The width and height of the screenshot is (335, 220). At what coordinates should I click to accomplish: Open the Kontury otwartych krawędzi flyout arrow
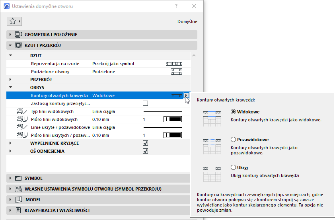click(x=186, y=95)
